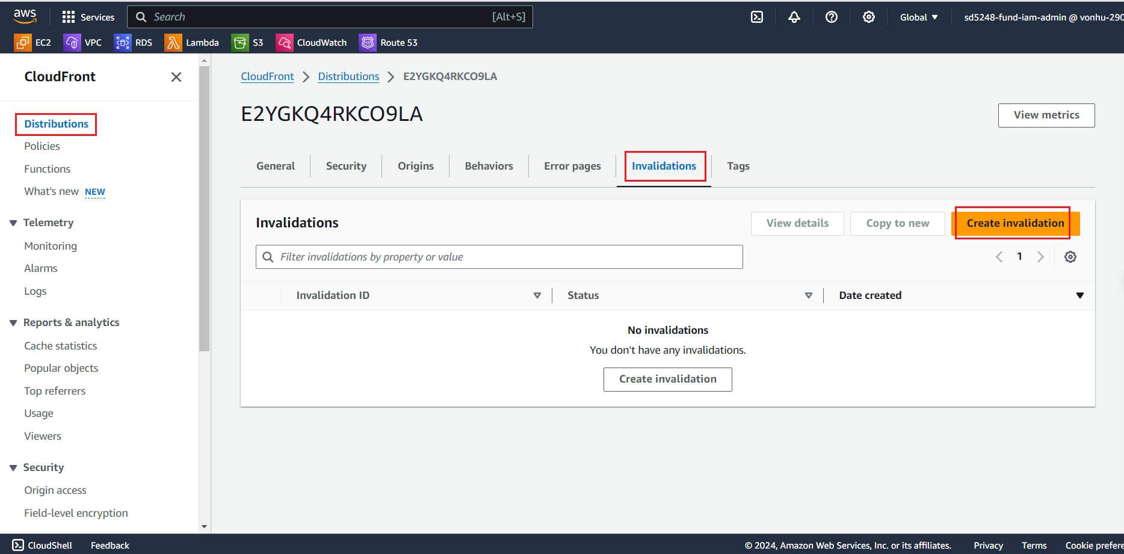Open the Lambda shortcut icon
Image resolution: width=1124 pixels, height=554 pixels.
click(x=173, y=43)
